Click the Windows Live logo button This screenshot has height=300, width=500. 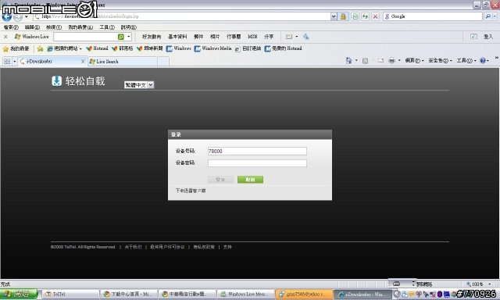31,37
